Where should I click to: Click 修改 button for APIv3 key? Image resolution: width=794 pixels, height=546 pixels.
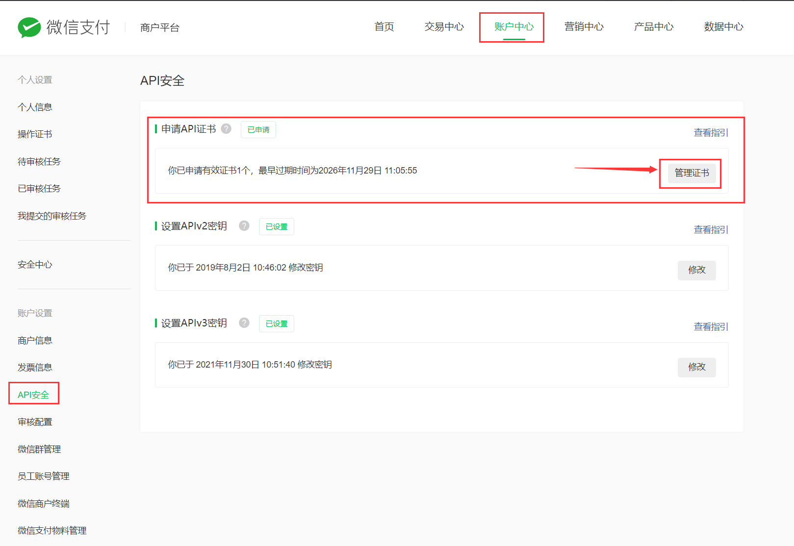coord(697,367)
